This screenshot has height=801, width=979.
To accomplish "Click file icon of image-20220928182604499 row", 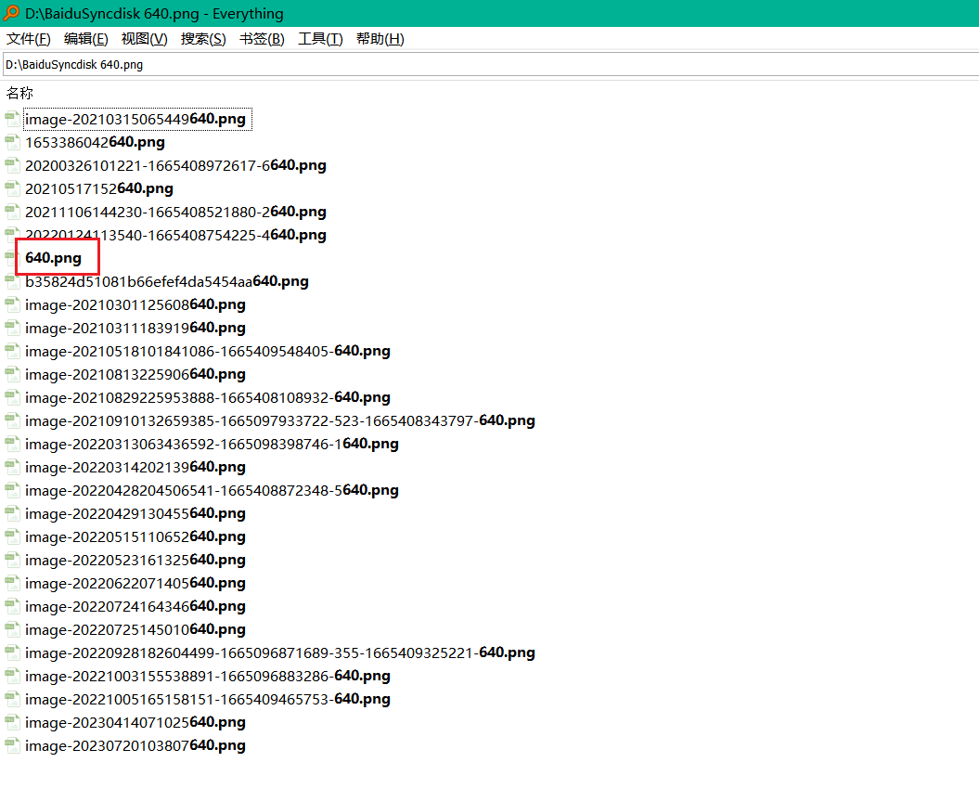I will [x=12, y=652].
